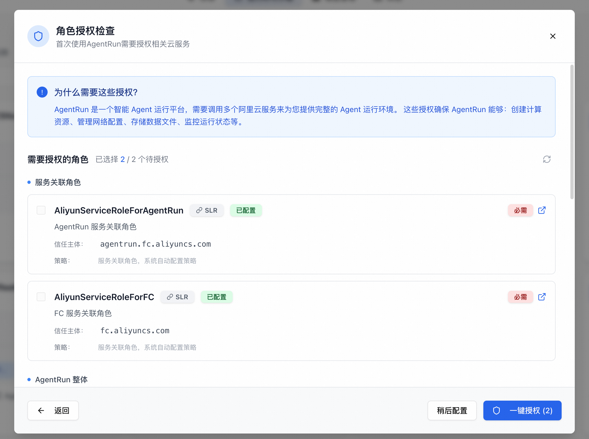This screenshot has height=439, width=589.
Task: Click the 必需 tag on AliyunServiceRoleForAgentRun
Action: 520,210
